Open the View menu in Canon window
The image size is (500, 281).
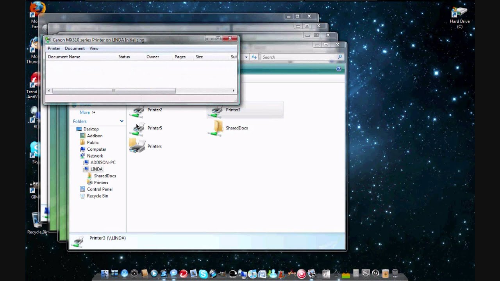[x=94, y=48]
